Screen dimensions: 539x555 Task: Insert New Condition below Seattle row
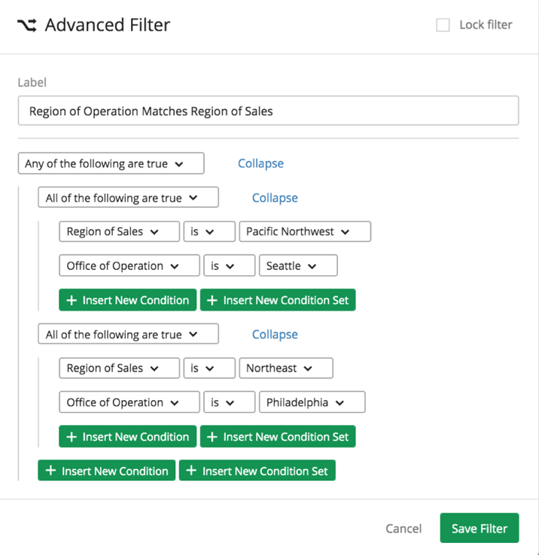(127, 300)
